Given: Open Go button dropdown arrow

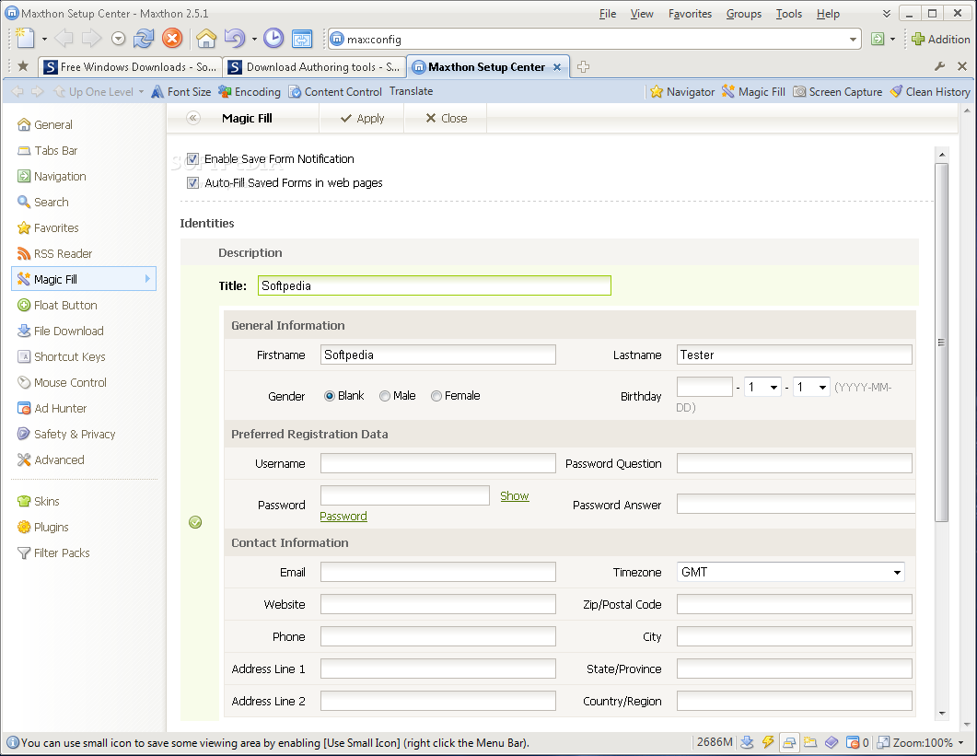Looking at the screenshot, I should point(892,40).
